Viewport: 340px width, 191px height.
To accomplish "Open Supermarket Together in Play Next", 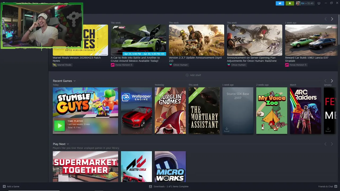I will (86, 167).
